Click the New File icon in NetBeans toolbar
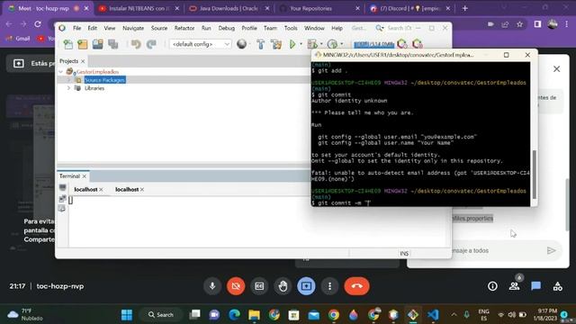576x324 pixels. [x=68, y=44]
